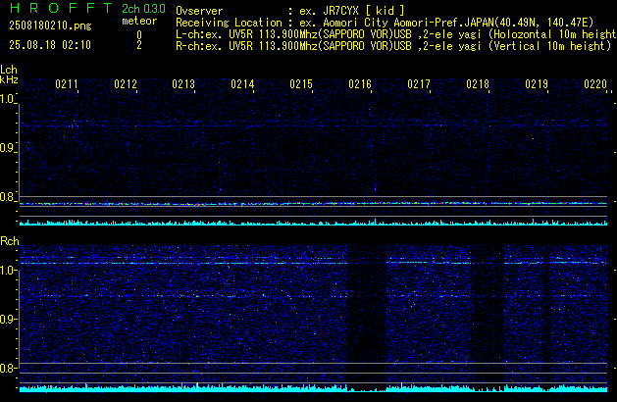
Task: Click the L-ch meteor count 0
Action: 139,35
